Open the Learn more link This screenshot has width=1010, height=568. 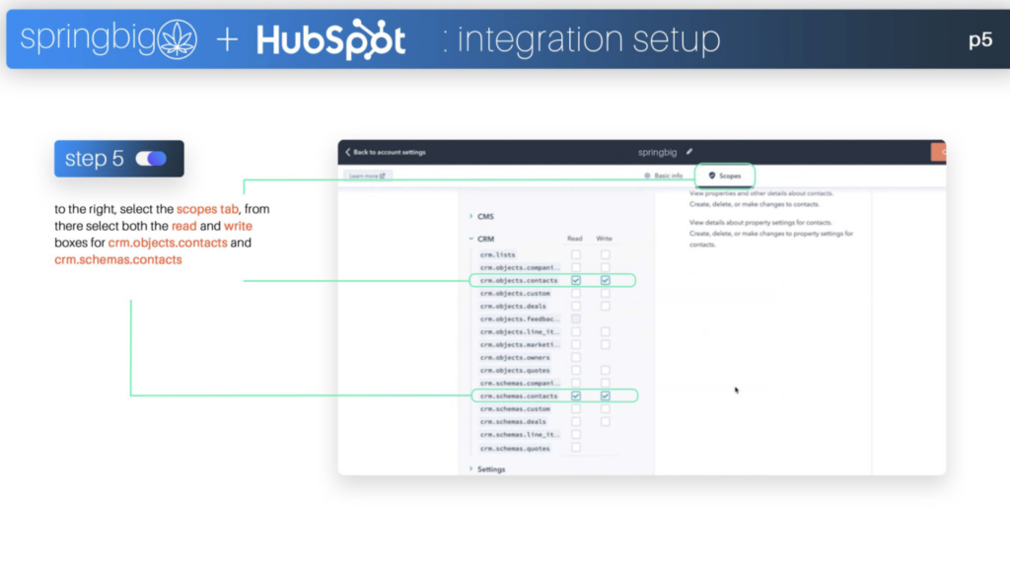(x=367, y=176)
